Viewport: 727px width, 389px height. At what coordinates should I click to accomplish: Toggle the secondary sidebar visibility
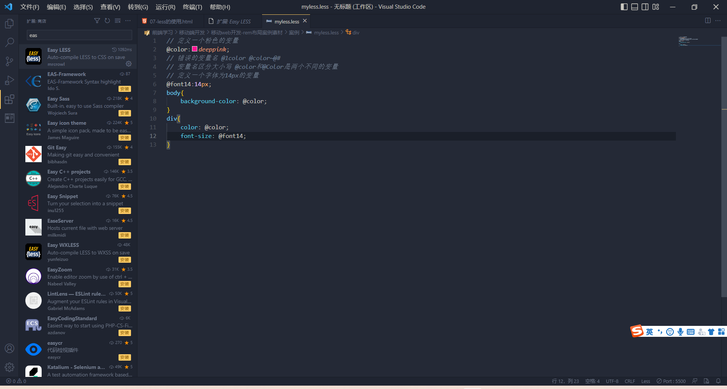[645, 7]
